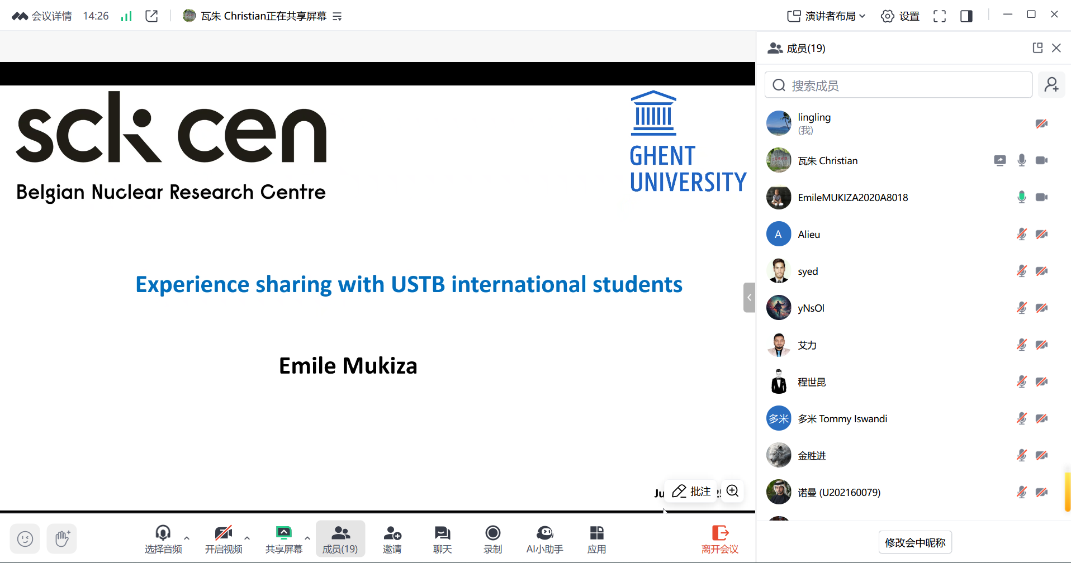Screen dimensions: 1071x563
Task: Open the annotation pencil tool
Action: pos(691,492)
